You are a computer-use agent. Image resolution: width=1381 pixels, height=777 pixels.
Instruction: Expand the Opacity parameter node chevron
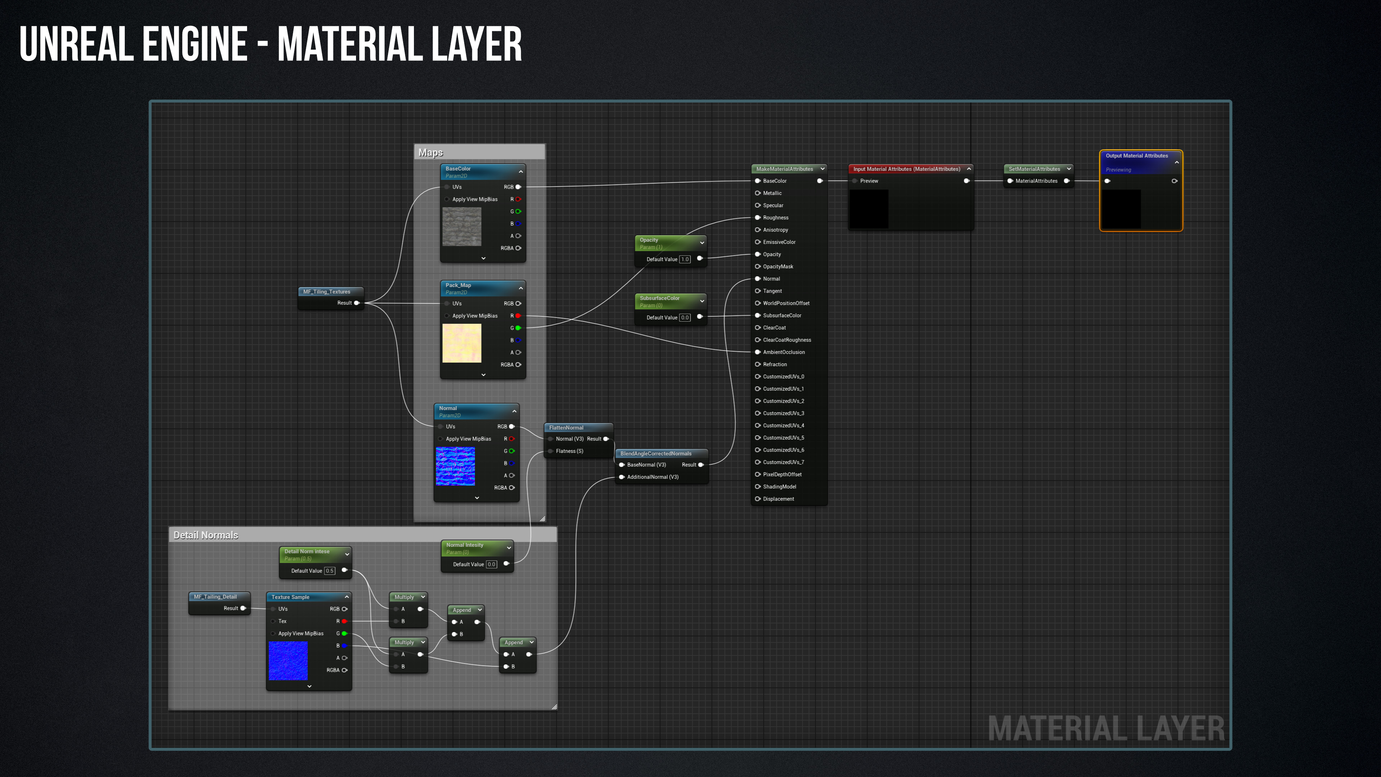702,243
